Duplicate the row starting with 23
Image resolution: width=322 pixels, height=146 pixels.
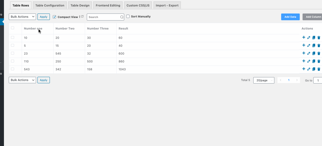(314, 53)
